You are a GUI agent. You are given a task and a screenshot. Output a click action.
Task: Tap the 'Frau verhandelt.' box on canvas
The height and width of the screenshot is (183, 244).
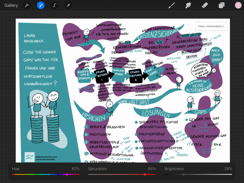(211, 26)
